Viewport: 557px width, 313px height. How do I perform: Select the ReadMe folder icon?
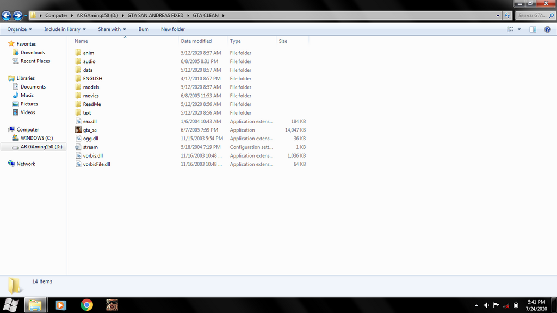click(78, 104)
